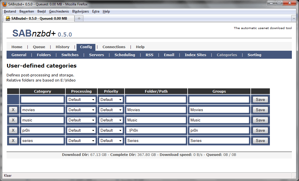Save the new category row
Image resolution: width=299 pixels, height=181 pixels.
[260, 99]
